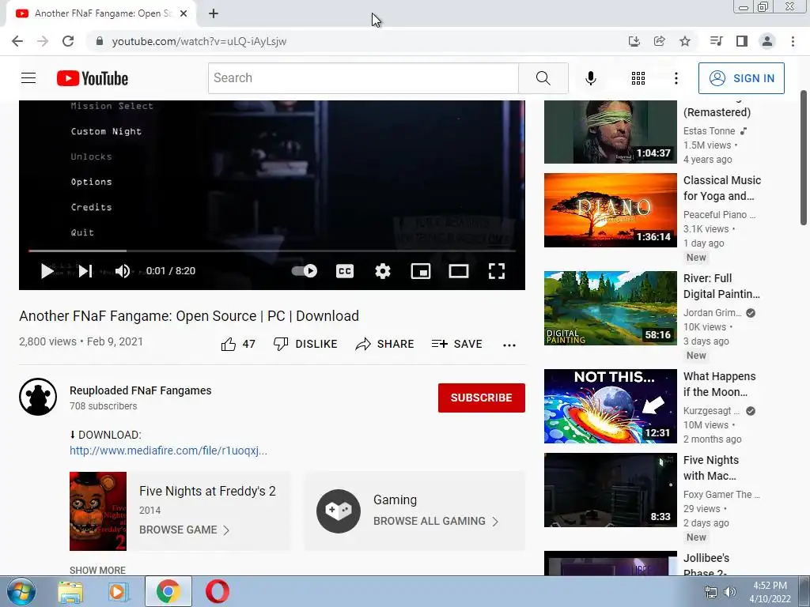Share this page icon in address bar
Viewport: 810px width, 607px height.
(x=659, y=41)
